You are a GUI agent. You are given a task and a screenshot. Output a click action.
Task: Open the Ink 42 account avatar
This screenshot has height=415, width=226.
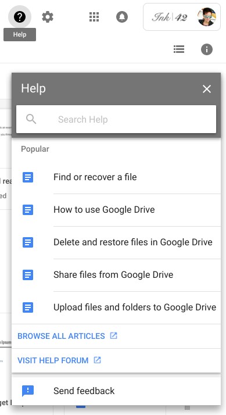tap(207, 17)
